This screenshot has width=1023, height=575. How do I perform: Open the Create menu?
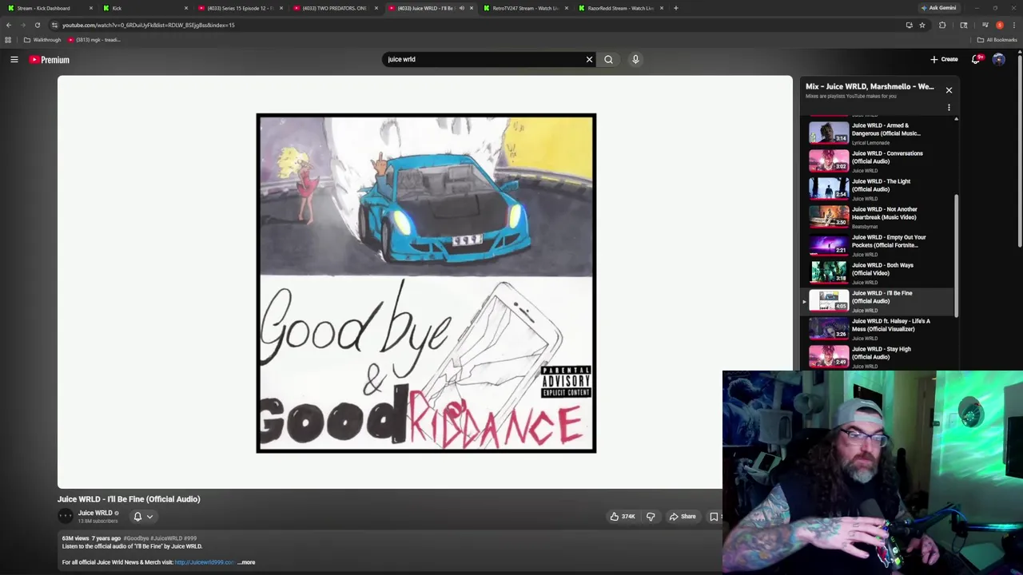944,59
